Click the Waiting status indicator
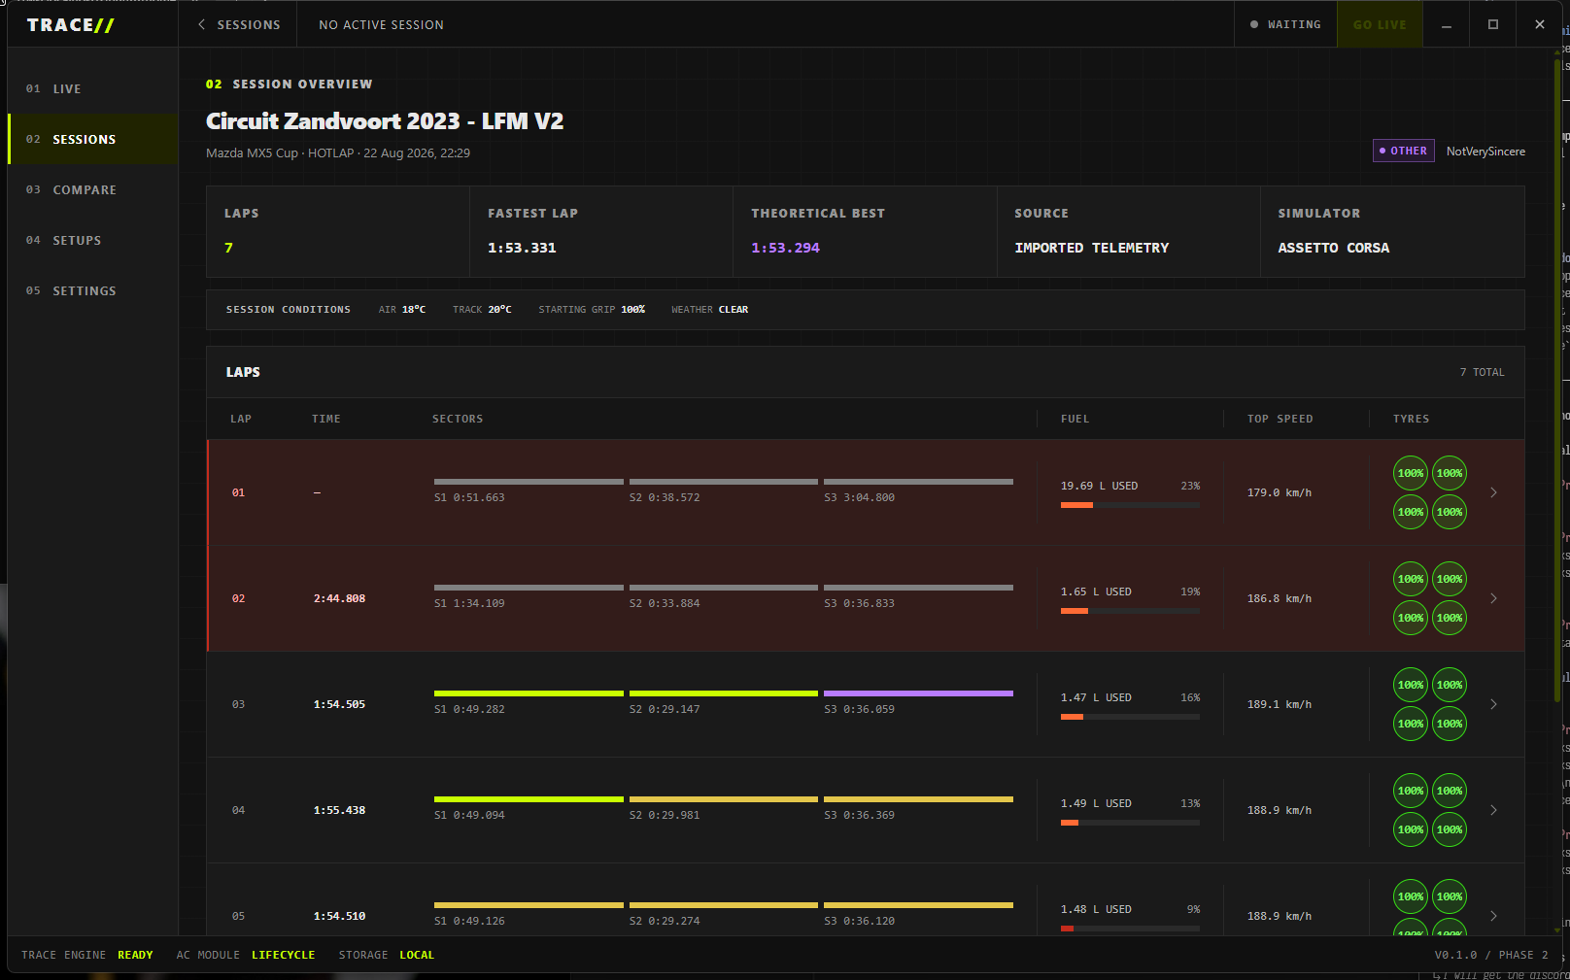Screen dimensions: 1570x980 click(1285, 24)
